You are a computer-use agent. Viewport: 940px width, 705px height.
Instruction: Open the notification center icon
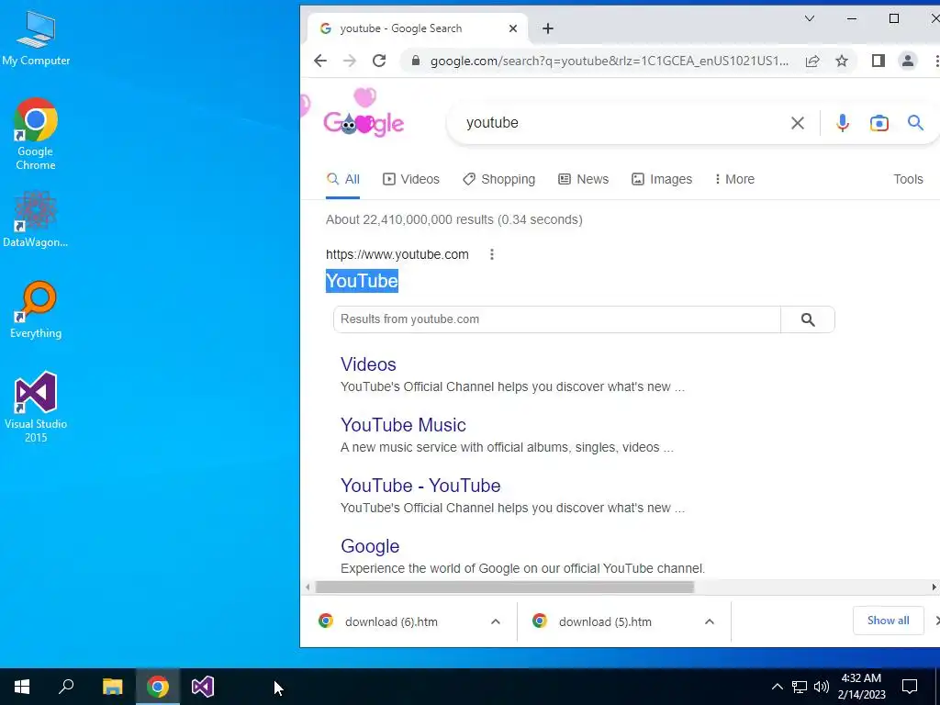coord(910,687)
